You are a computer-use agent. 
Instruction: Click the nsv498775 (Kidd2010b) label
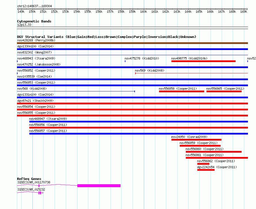[189, 58]
